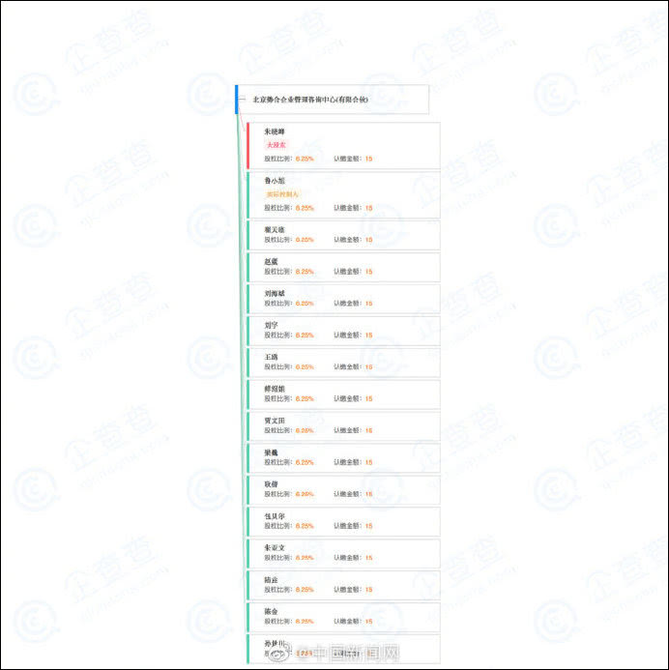Select the 梁巍 shareholder card
Screen dimensions: 669x670
coord(343,458)
